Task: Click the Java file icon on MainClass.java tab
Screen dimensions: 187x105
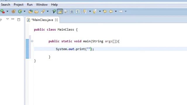Action: 28,20
